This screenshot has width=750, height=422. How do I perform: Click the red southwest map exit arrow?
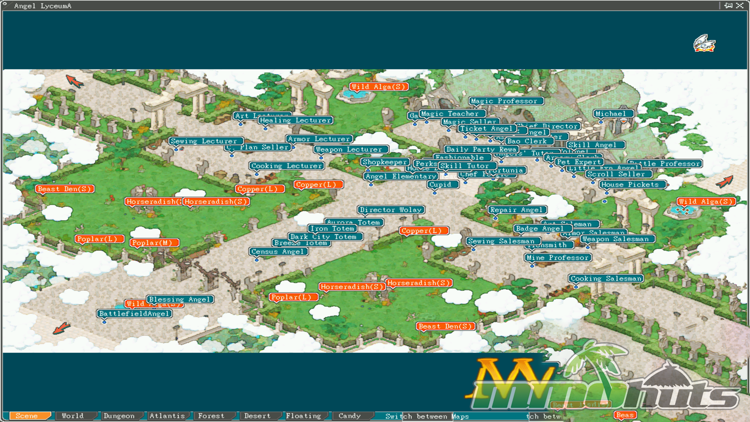[x=62, y=328]
